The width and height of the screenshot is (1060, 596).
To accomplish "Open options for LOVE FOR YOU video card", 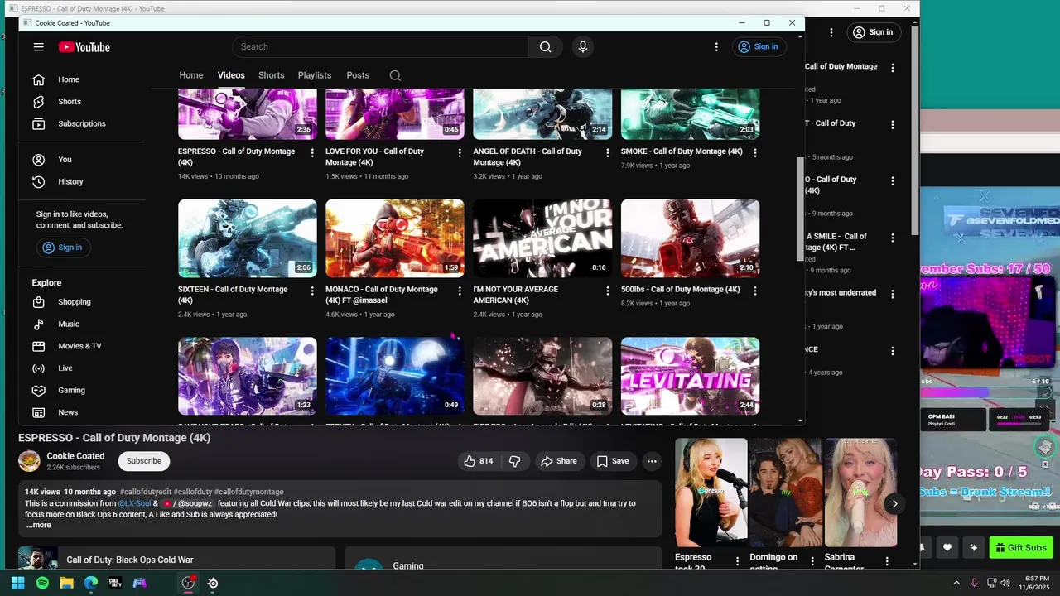I will coord(460,152).
